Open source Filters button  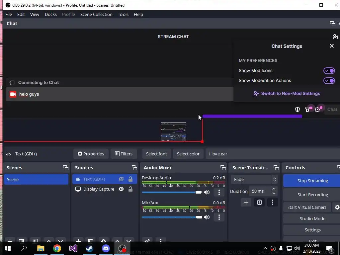124,154
